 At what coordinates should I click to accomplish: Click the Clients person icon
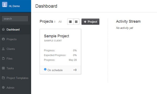point(3,49)
